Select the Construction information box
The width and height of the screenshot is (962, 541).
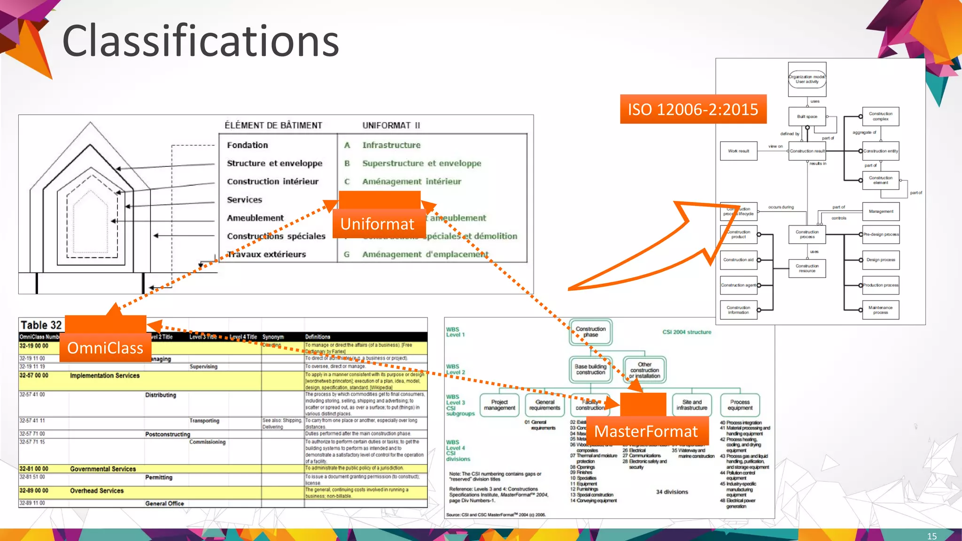point(738,310)
